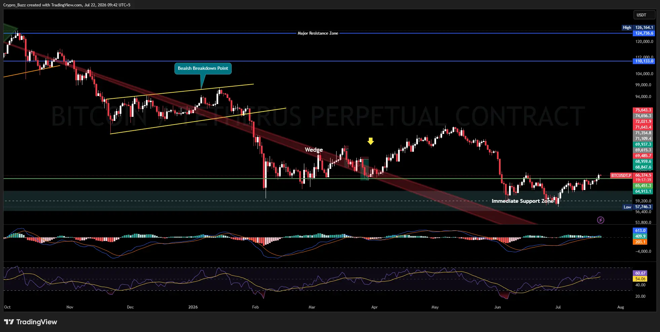Click the MACD 203.1 orange value label
The width and height of the screenshot is (660, 332).
coord(640,242)
